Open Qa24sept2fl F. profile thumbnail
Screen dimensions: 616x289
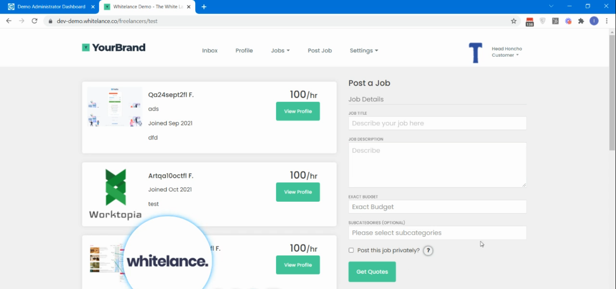point(114,107)
